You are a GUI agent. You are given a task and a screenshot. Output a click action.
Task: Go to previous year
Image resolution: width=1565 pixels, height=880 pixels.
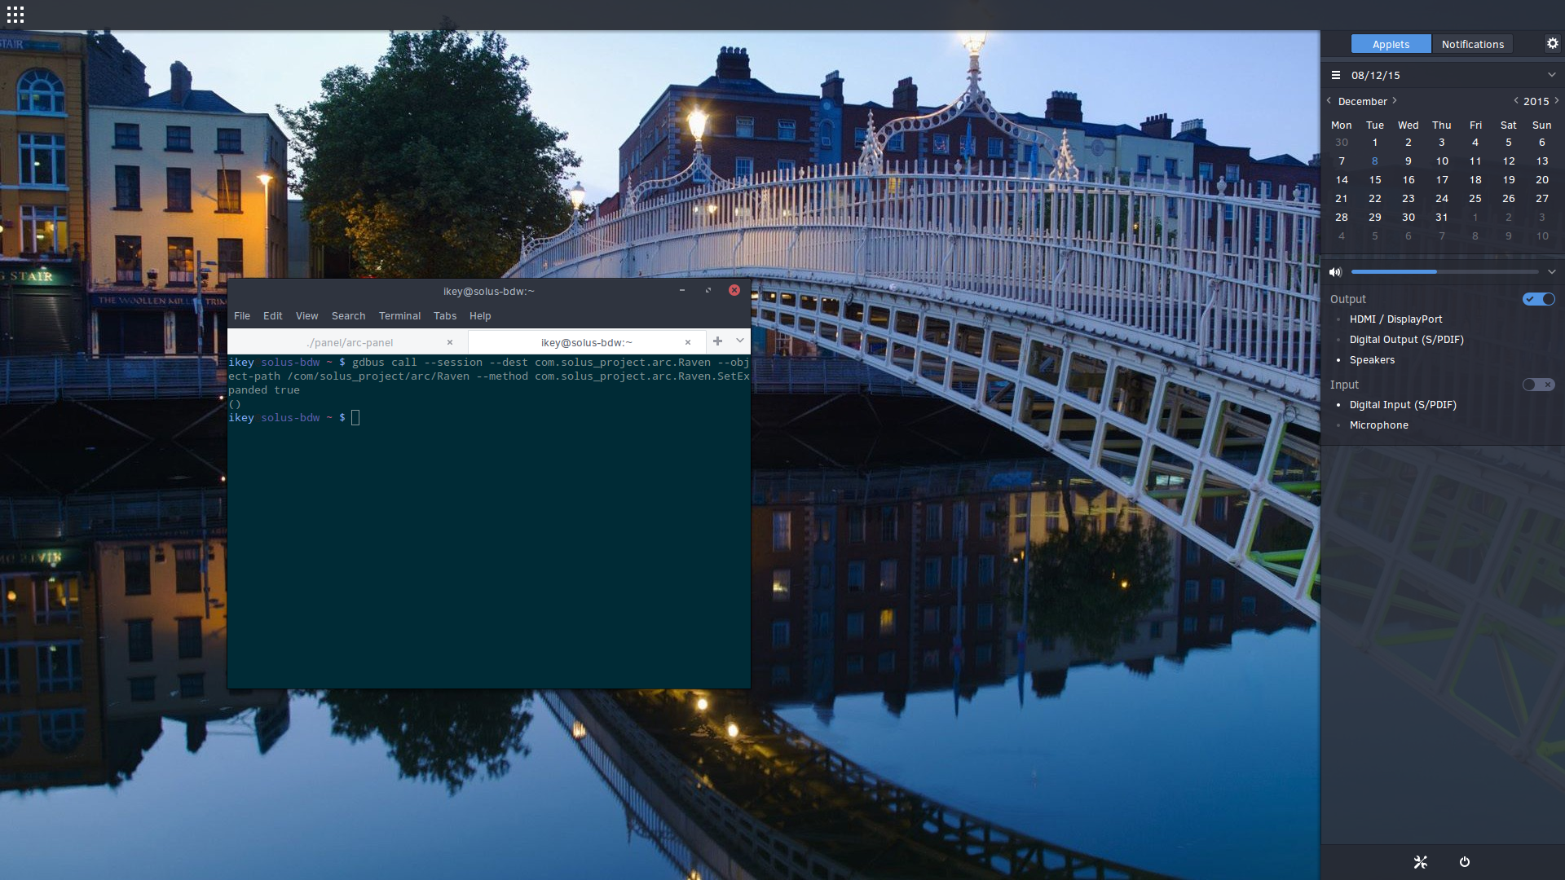(1516, 101)
